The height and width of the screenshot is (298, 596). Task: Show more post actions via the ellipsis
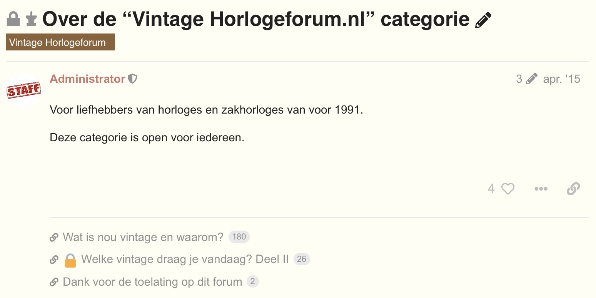point(541,189)
